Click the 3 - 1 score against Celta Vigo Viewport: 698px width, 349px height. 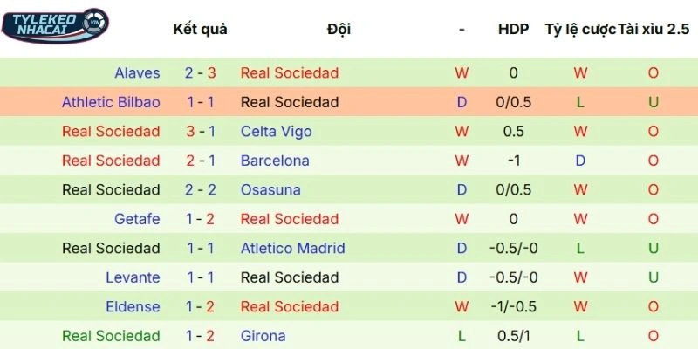tap(200, 132)
